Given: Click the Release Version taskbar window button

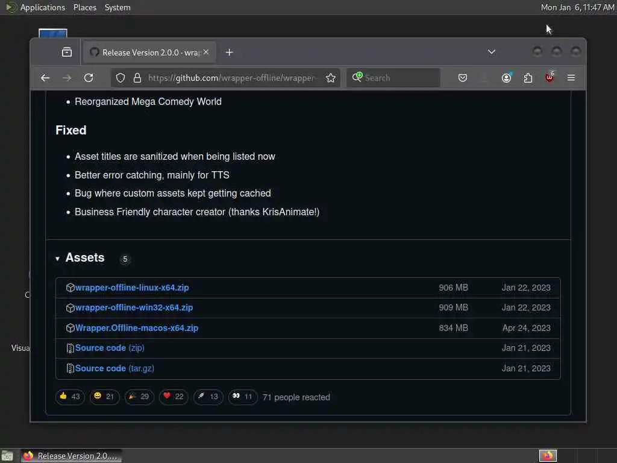Looking at the screenshot, I should pos(71,456).
